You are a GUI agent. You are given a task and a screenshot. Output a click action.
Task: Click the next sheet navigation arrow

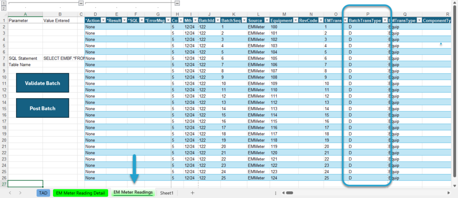coord(20,193)
